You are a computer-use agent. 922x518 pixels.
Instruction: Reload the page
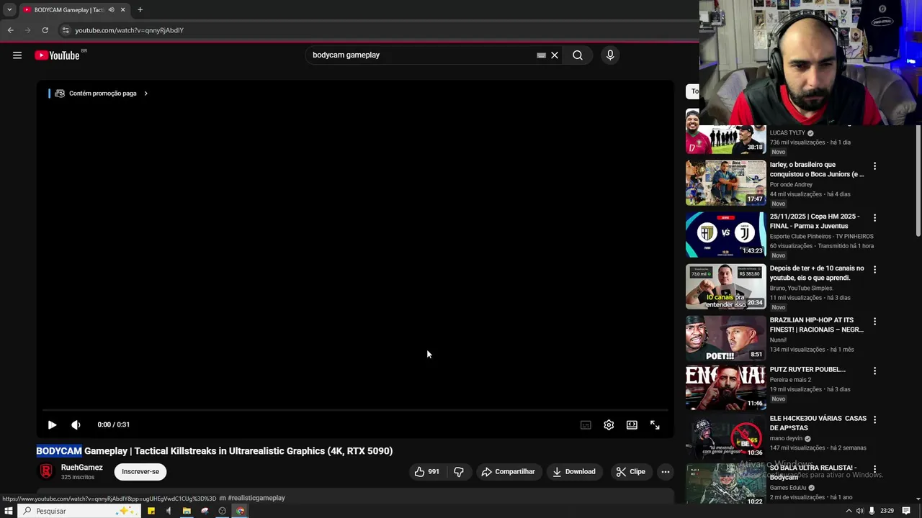point(45,30)
